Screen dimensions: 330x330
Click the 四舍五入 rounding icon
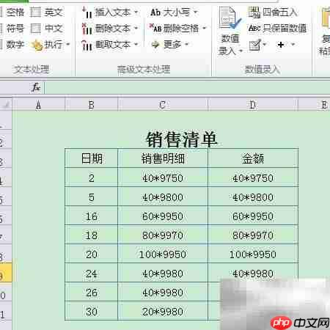[x=254, y=12]
